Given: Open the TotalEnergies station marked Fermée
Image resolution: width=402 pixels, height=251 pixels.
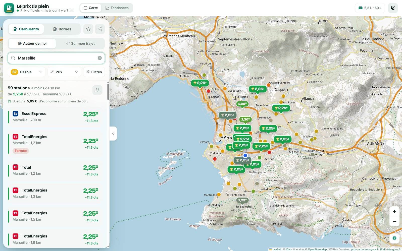Looking at the screenshot, I should pos(55,144).
